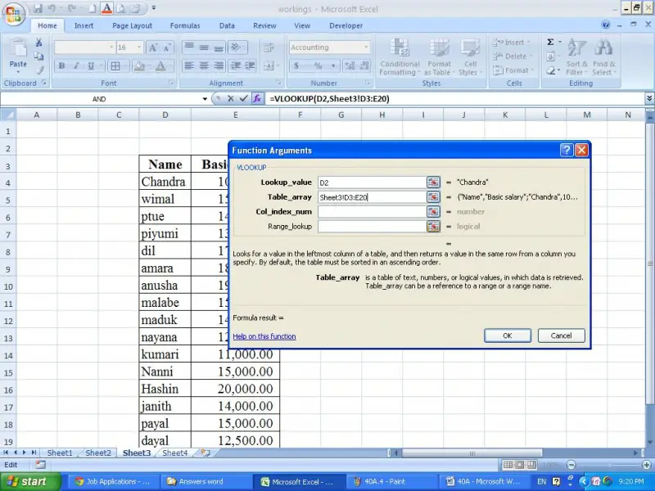655x491 pixels.
Task: Open Conditional Formatting menu
Action: pos(400,57)
